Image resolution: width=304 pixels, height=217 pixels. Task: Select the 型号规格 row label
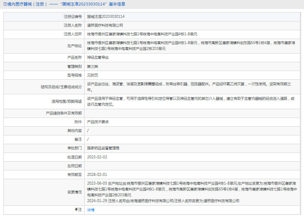74,75
